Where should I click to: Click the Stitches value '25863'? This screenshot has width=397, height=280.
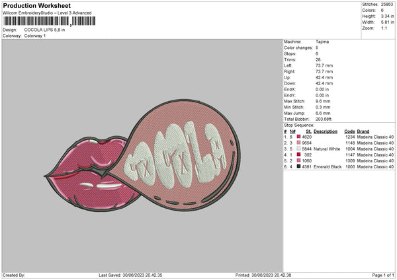coord(387,5)
